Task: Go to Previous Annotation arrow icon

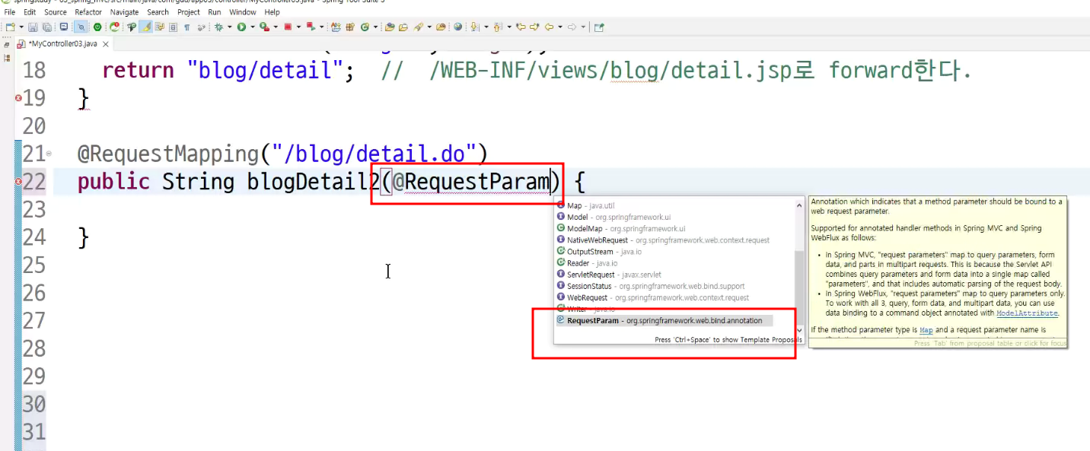Action: click(497, 27)
